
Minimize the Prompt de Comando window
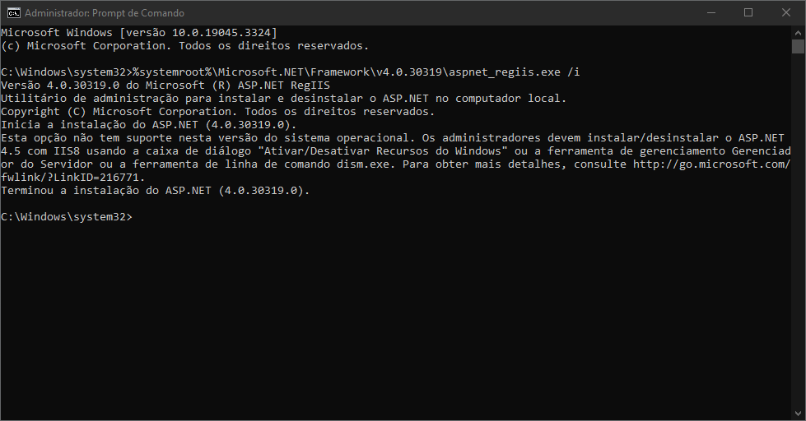(710, 13)
